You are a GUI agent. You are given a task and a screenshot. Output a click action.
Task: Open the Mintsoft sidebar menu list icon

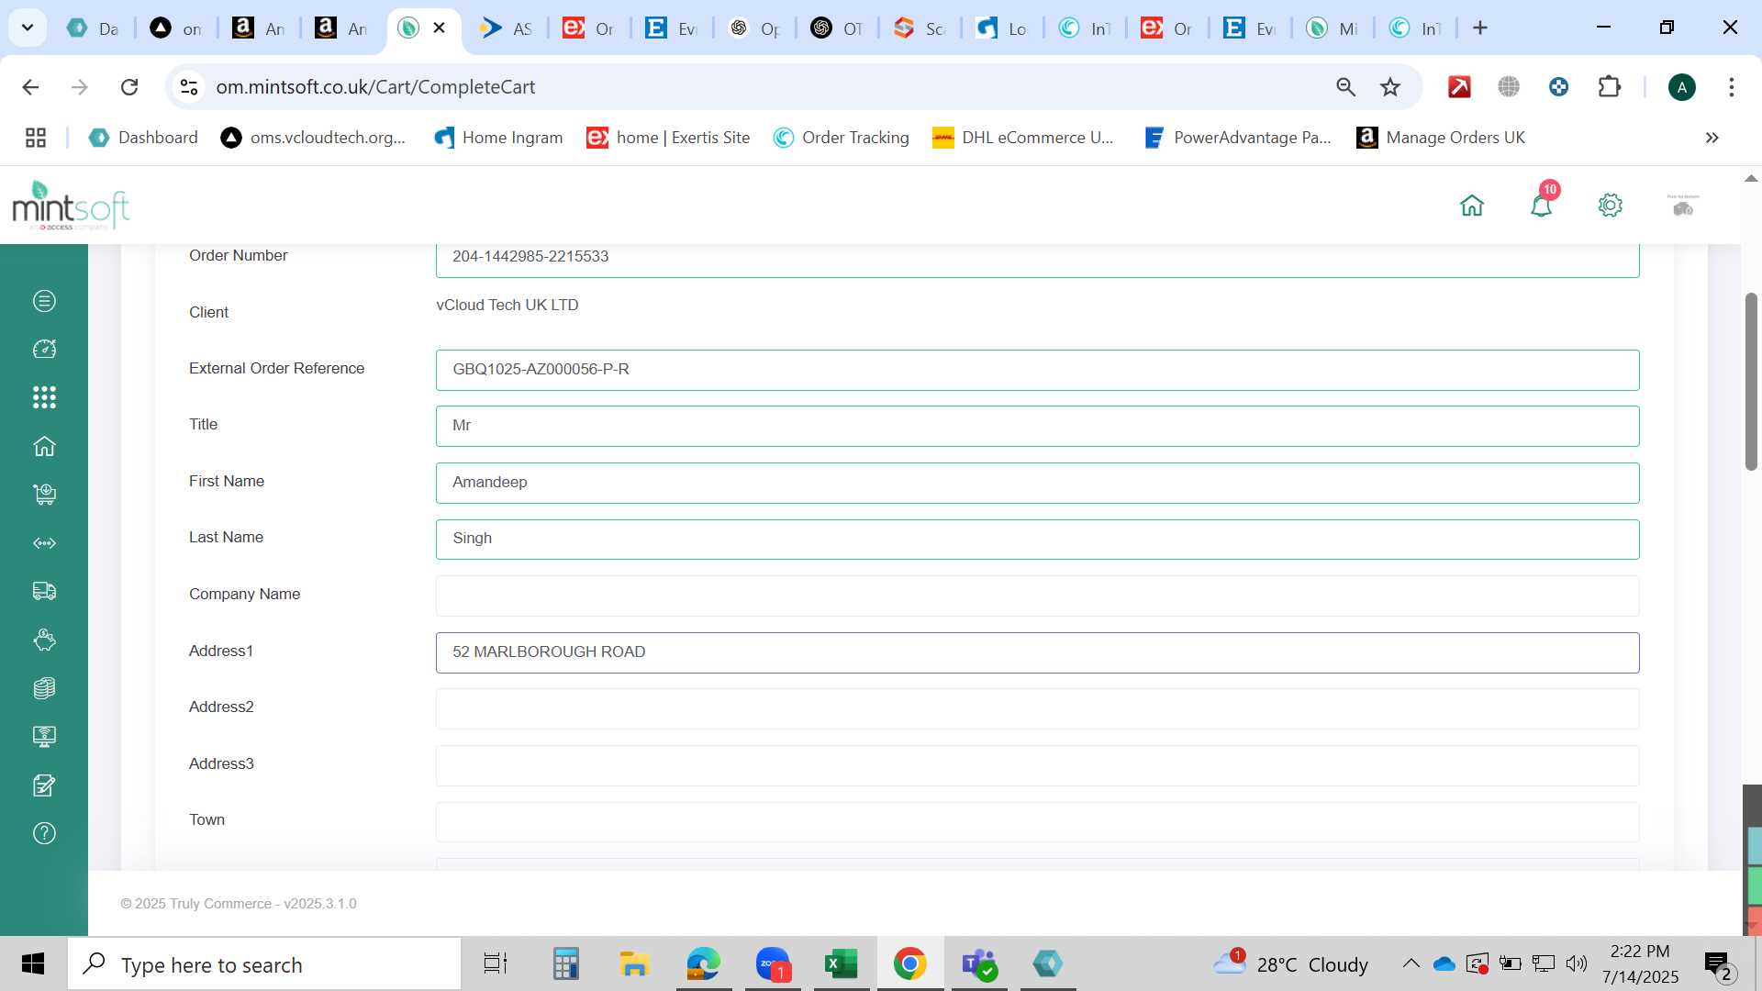click(44, 301)
